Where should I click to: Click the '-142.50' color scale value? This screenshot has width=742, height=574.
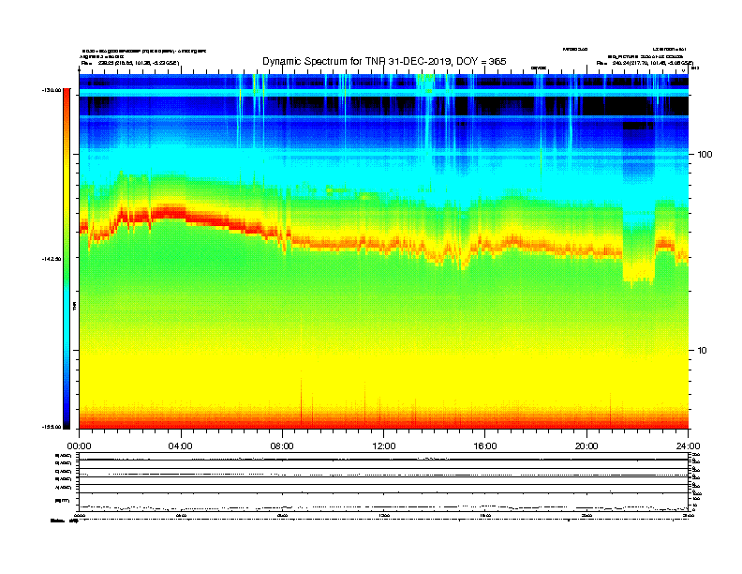52,259
